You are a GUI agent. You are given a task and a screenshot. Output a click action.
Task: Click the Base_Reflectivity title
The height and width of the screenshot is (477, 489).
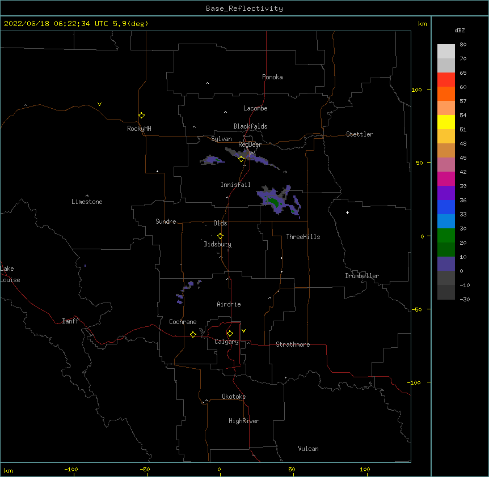pos(244,8)
